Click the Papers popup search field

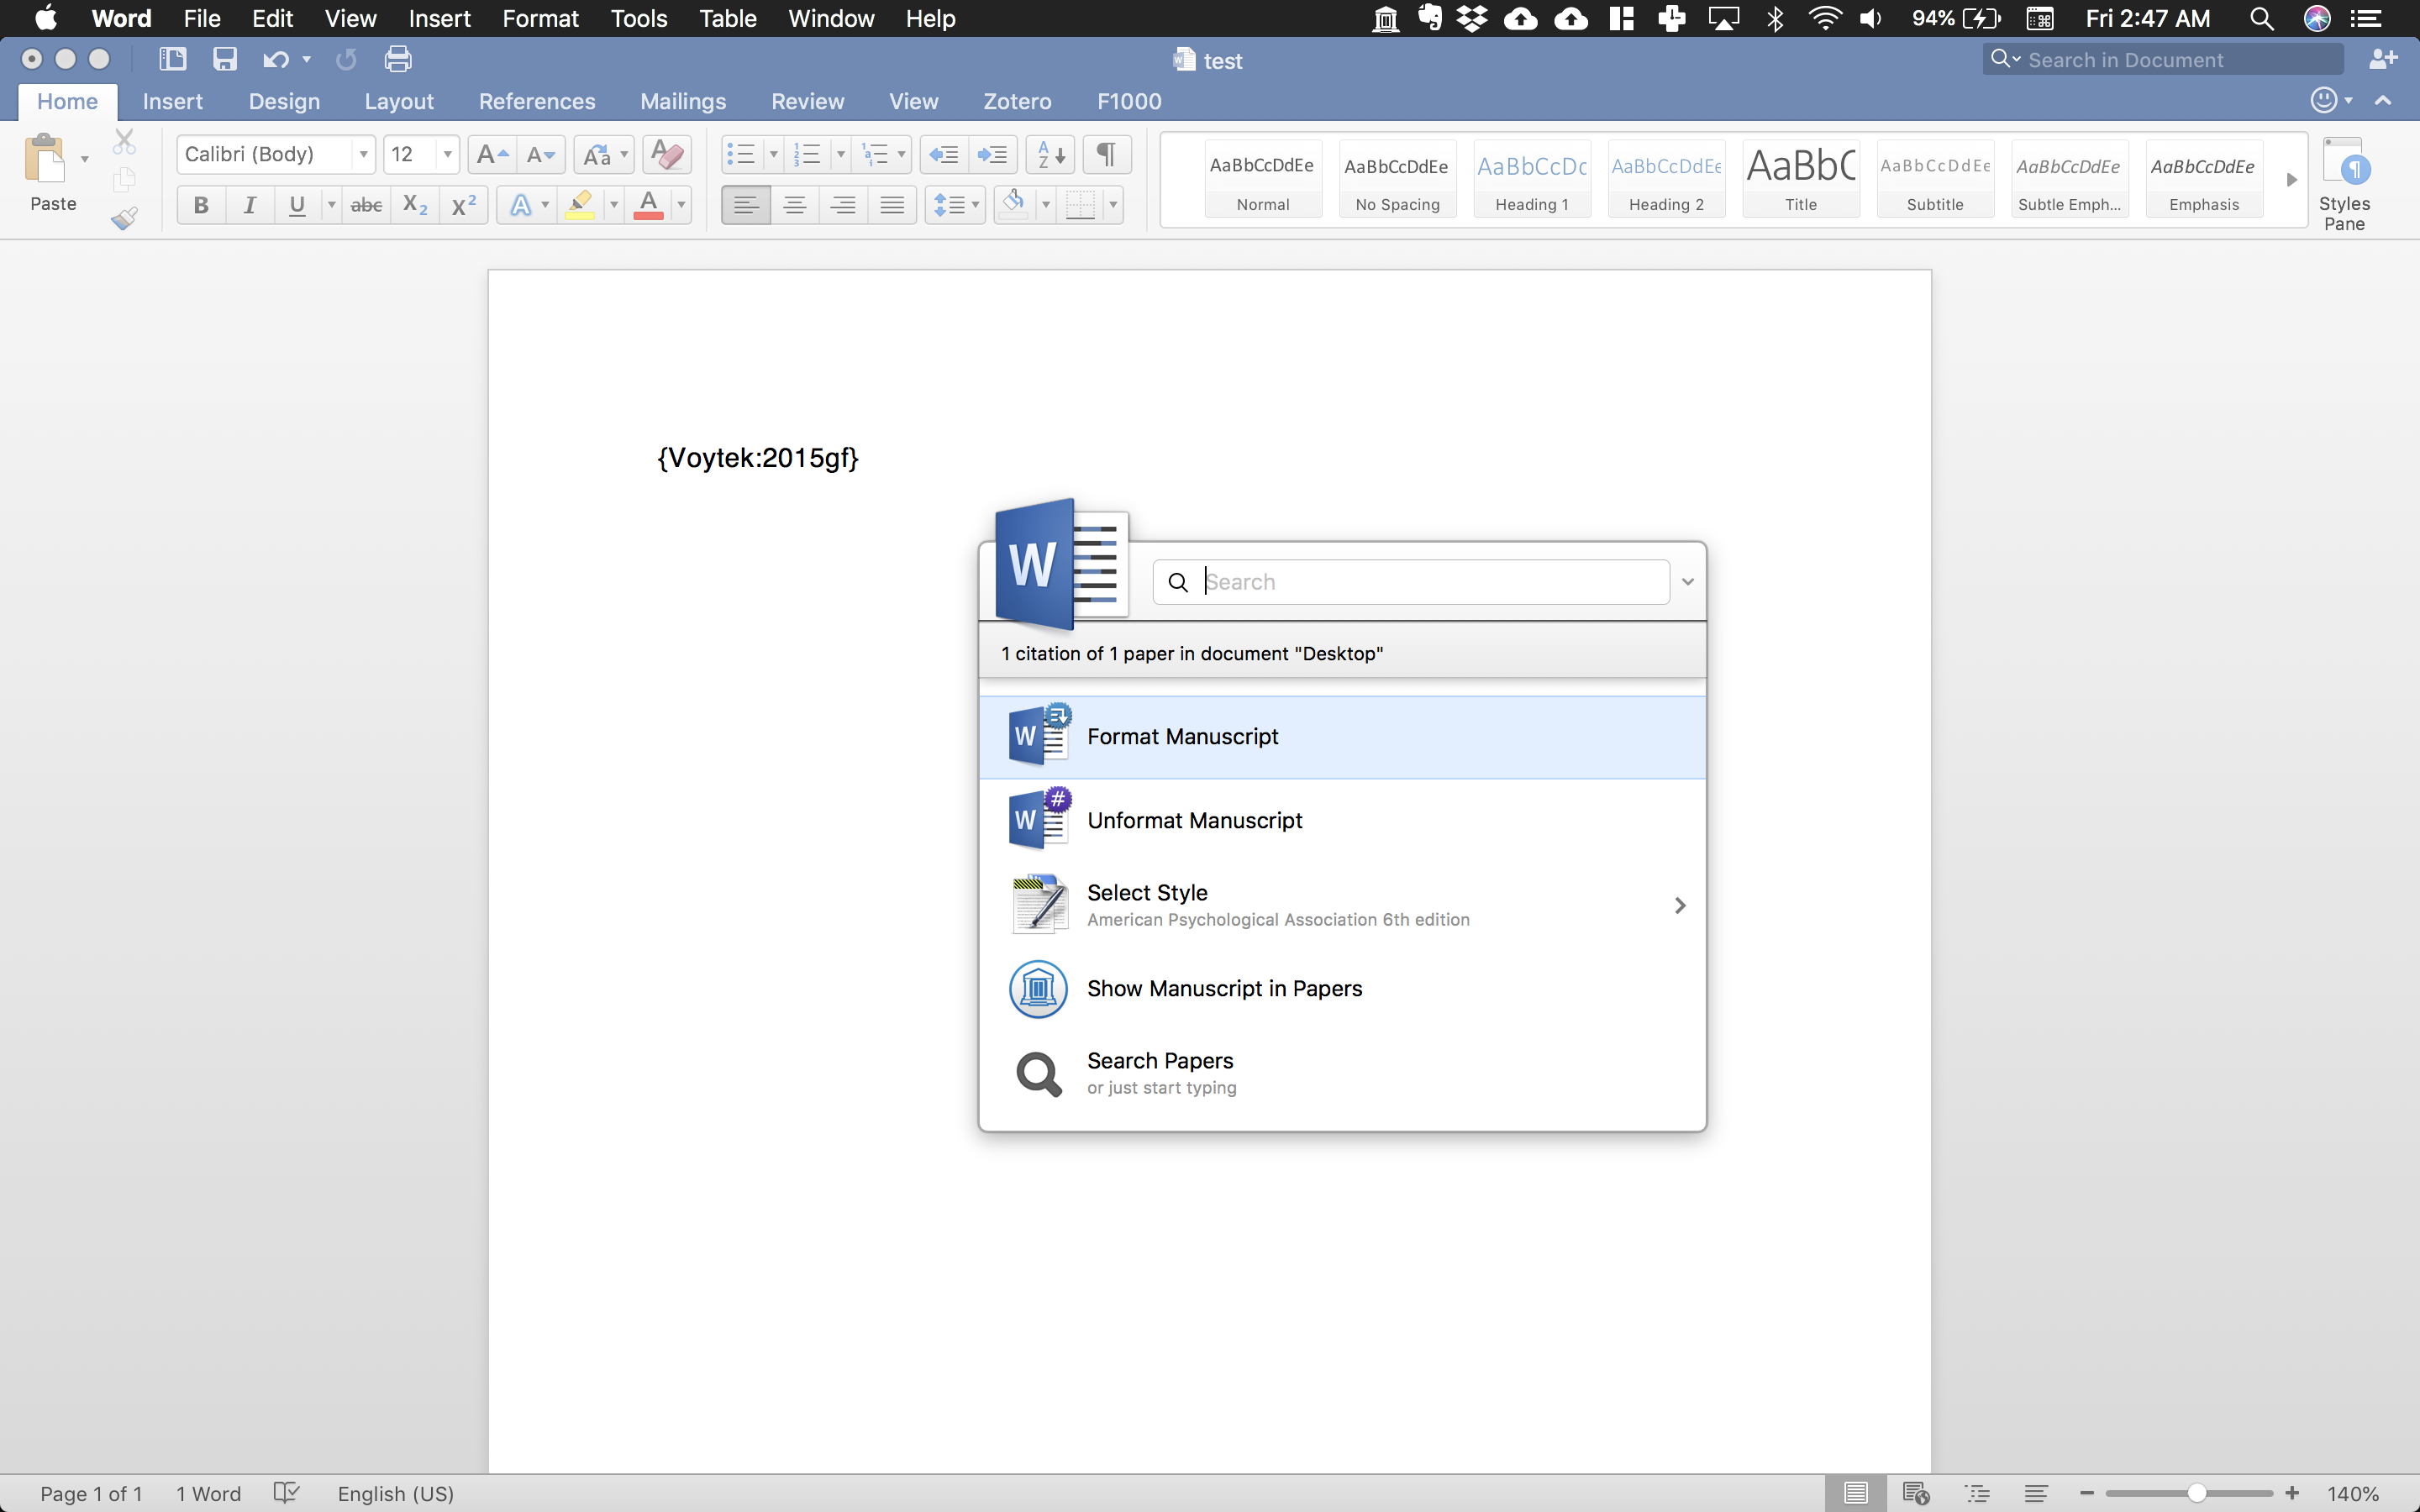[1411, 582]
